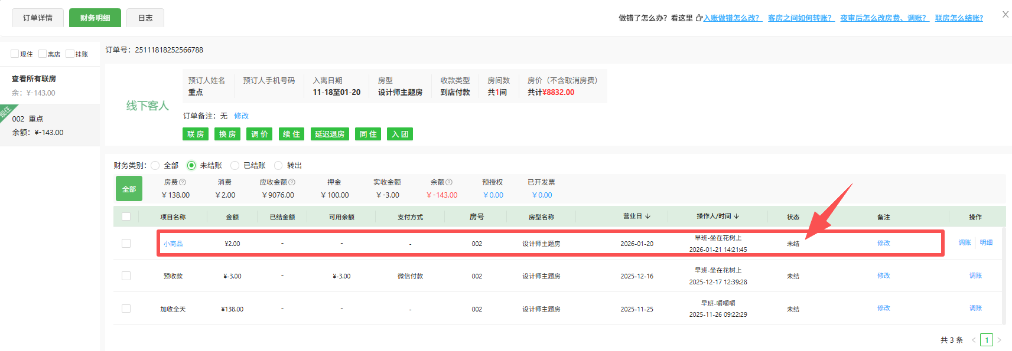This screenshot has height=351, width=1012.
Task: Open the 入账做错怎么改 help link
Action: pos(732,18)
